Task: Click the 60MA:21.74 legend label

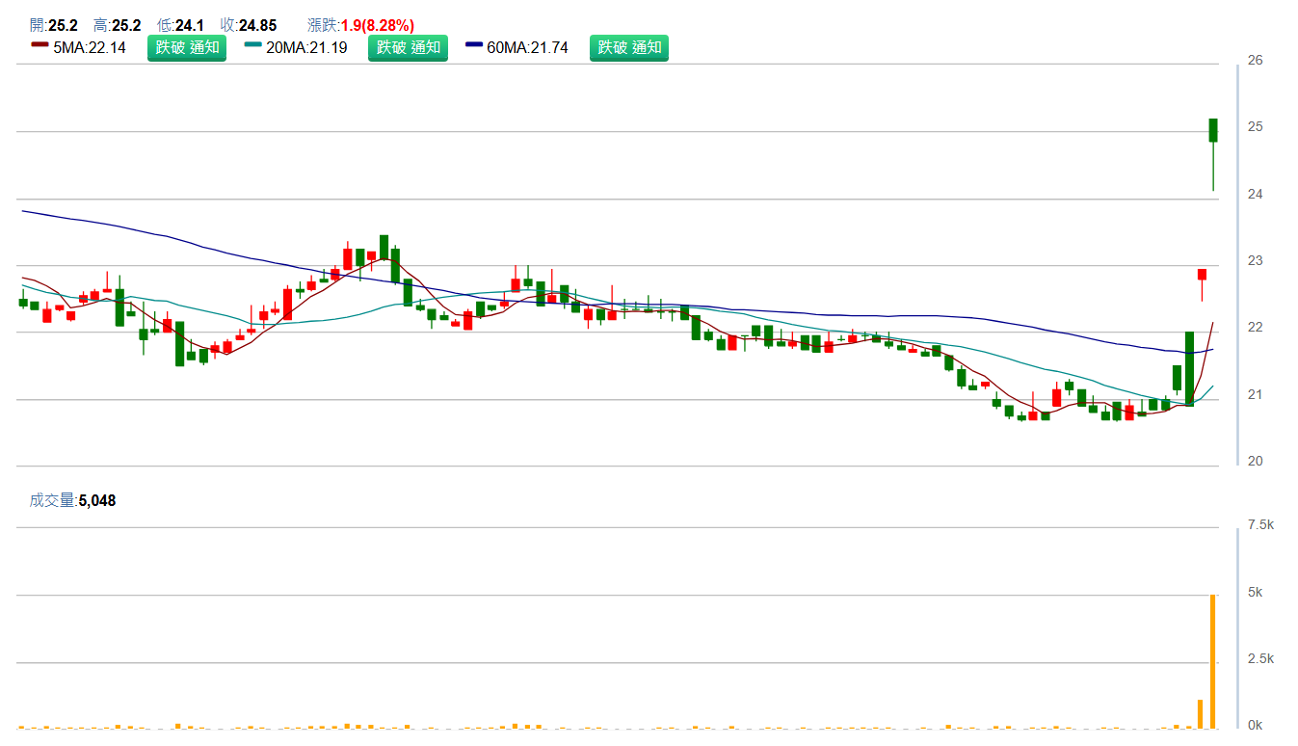Action: coord(527,47)
